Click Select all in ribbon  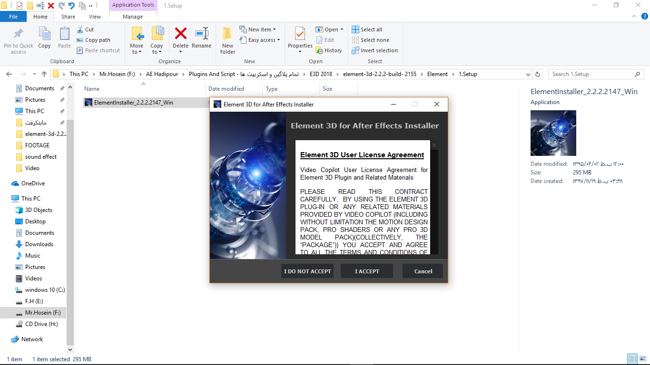tap(367, 29)
